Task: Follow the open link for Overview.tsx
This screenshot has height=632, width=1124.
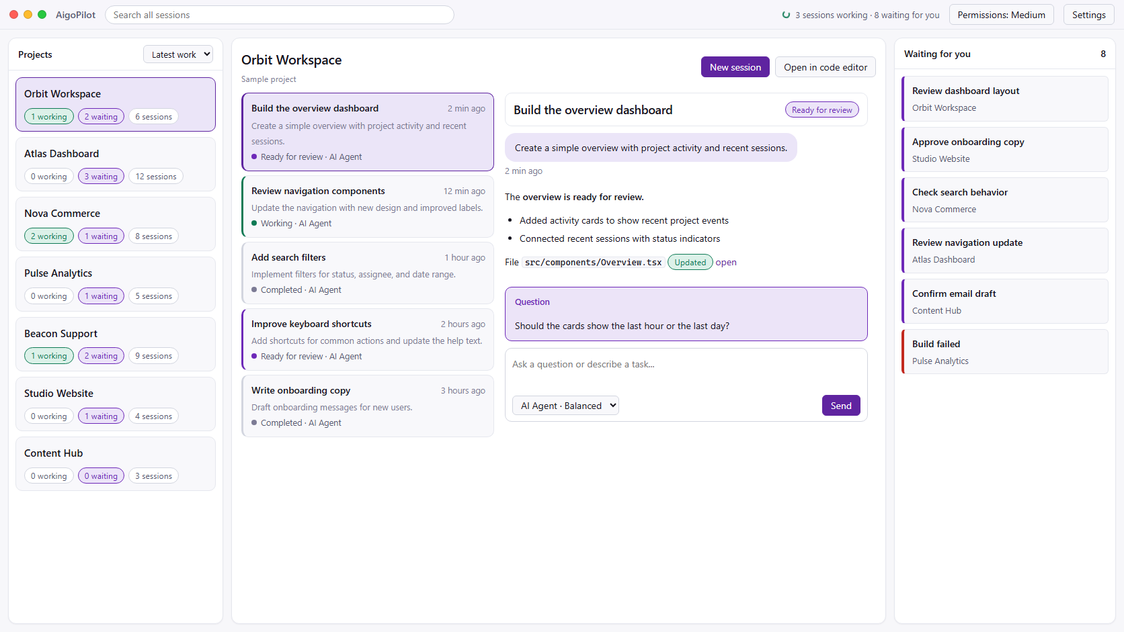Action: pyautogui.click(x=726, y=263)
